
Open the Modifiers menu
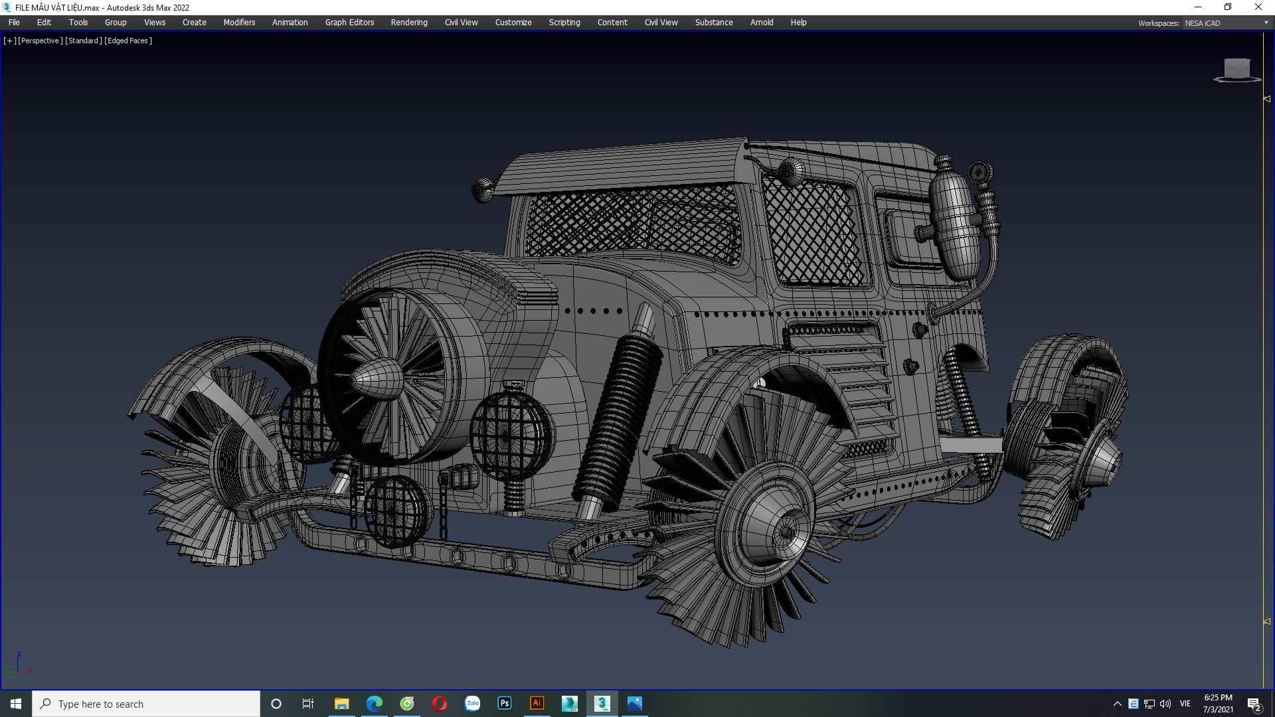pos(239,23)
